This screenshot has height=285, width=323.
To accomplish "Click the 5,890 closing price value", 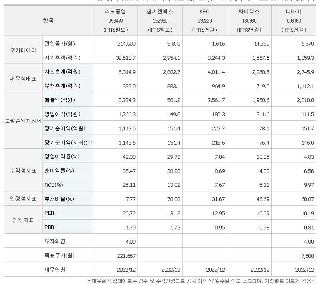I will tap(174, 44).
